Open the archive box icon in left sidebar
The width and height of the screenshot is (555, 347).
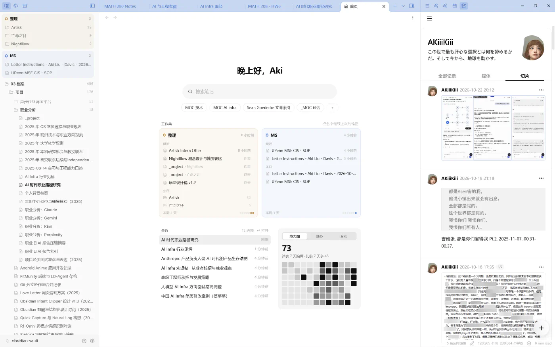coord(25,6)
